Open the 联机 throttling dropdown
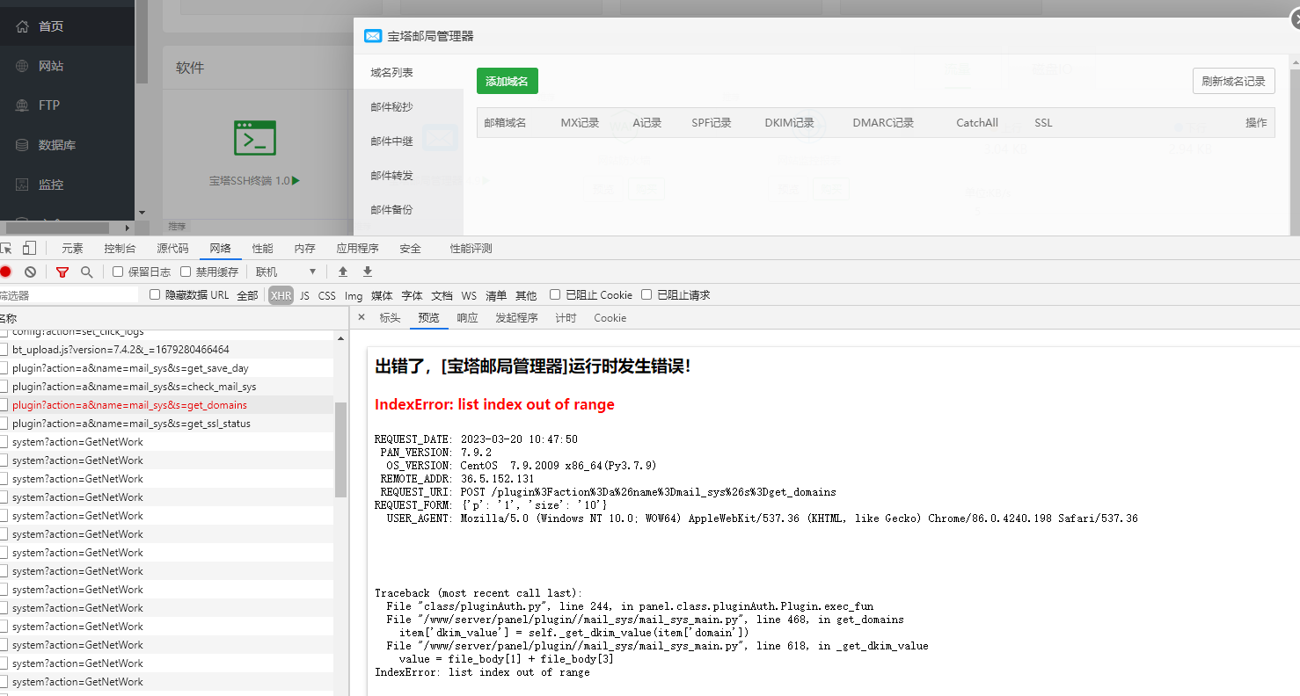This screenshot has width=1300, height=696. point(285,272)
